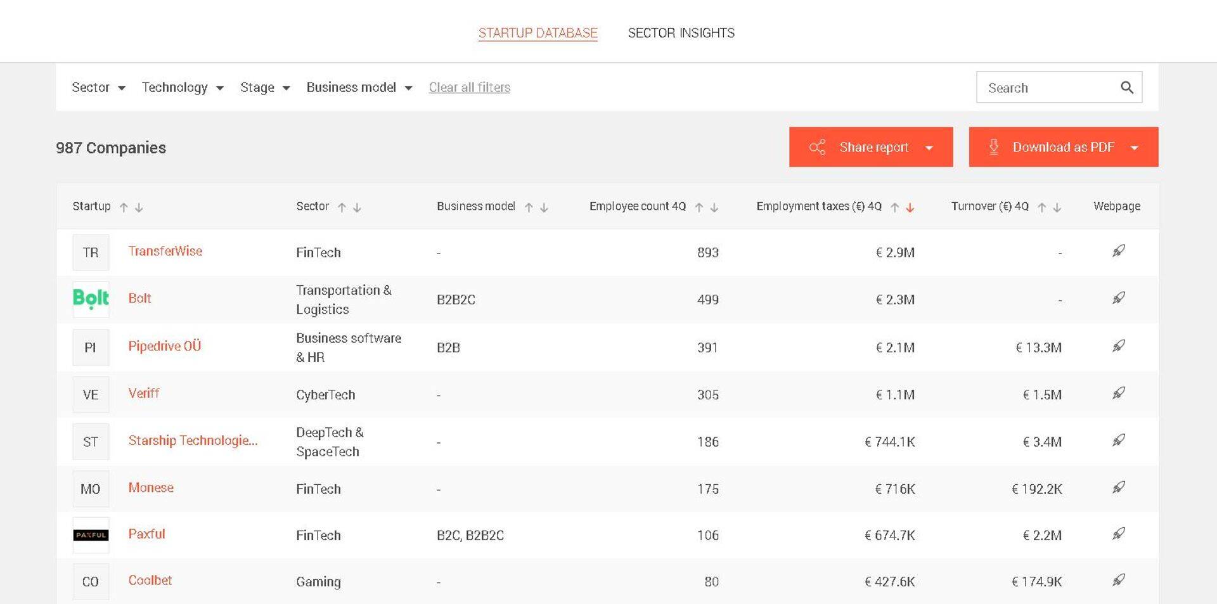Expand the Sector filter dropdown
The width and height of the screenshot is (1217, 604).
[x=98, y=87]
